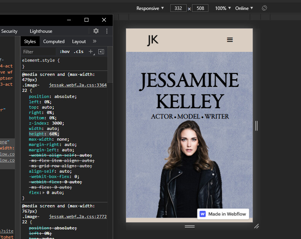Show more tabs in the Styles pane
The height and width of the screenshot is (239, 301).
[94, 41]
